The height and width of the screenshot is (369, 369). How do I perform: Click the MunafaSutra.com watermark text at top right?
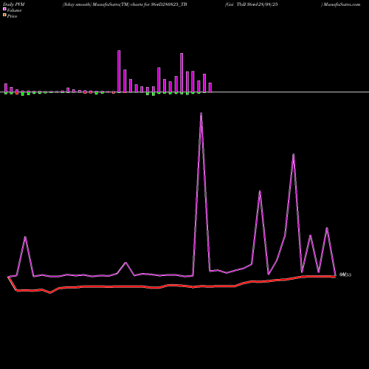[x=341, y=4]
